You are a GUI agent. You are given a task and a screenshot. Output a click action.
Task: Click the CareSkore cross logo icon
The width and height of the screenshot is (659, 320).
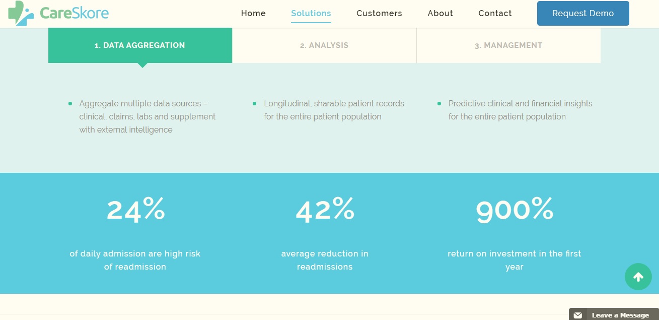(21, 13)
